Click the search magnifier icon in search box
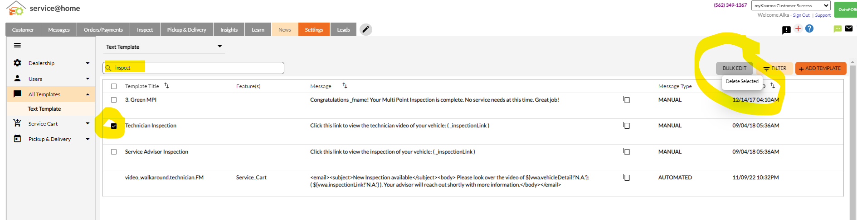The image size is (857, 220). 108,68
